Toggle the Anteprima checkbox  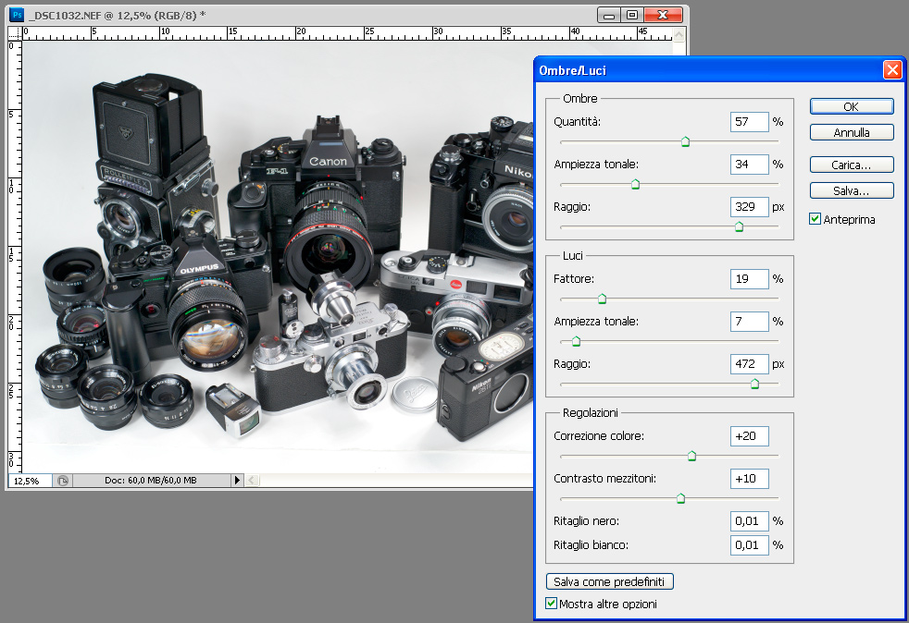tap(816, 219)
